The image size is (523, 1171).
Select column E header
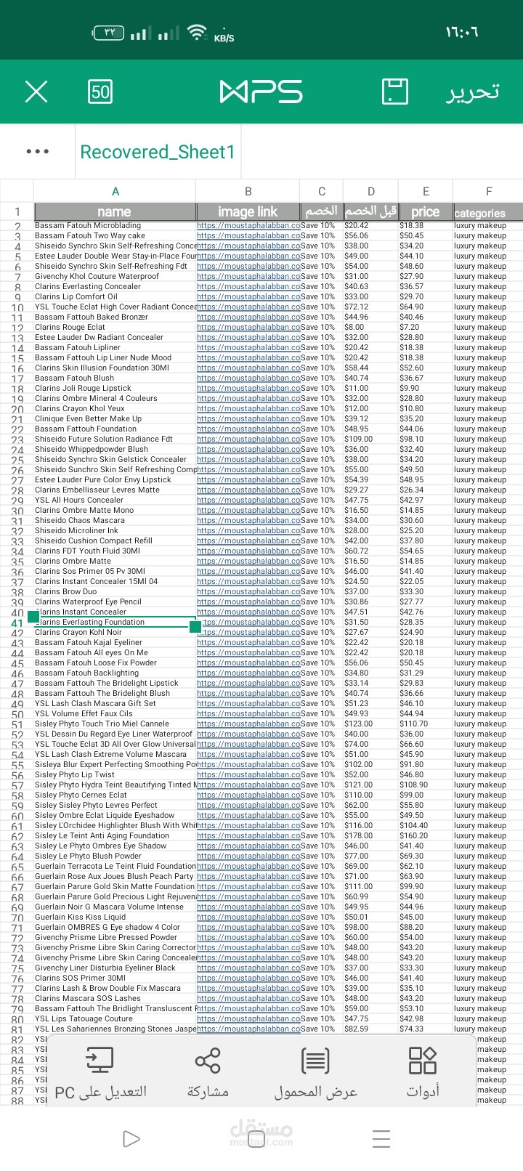coord(426,192)
